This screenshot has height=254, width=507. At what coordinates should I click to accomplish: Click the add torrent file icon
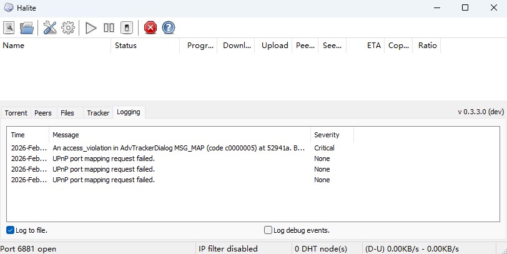[9, 27]
